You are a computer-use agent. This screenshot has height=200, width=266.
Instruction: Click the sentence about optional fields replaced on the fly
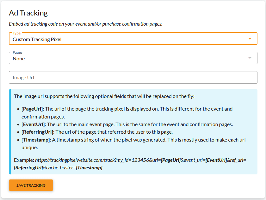pos(104,96)
